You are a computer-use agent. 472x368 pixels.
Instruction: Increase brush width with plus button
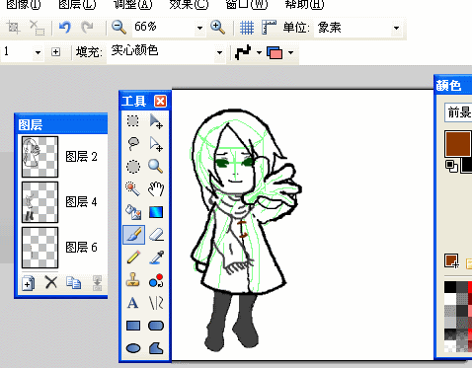[55, 52]
